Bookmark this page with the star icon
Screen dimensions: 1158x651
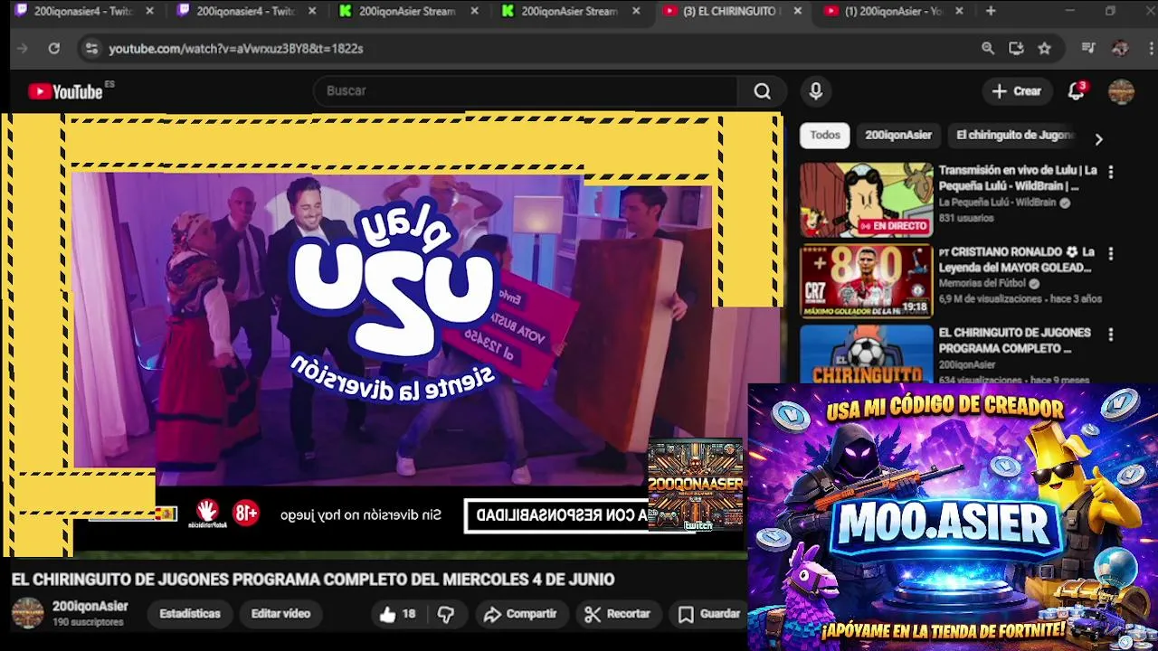click(1045, 49)
